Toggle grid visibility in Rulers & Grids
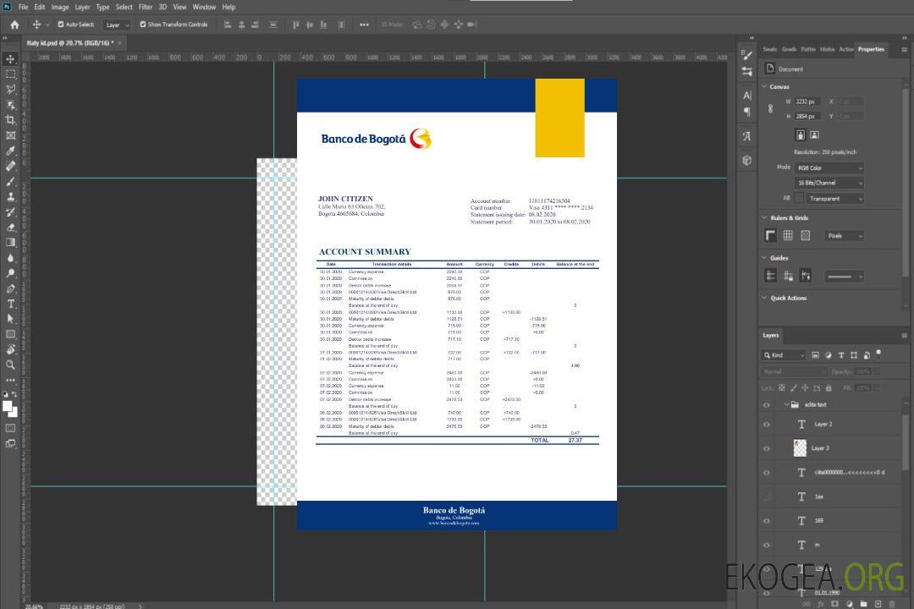Screen dimensions: 914x609 (788, 235)
